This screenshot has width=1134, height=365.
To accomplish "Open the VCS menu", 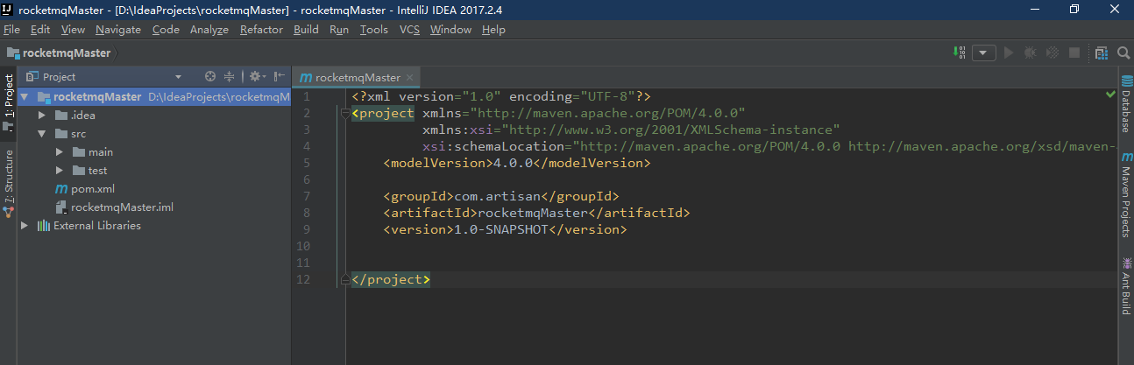I will (410, 30).
